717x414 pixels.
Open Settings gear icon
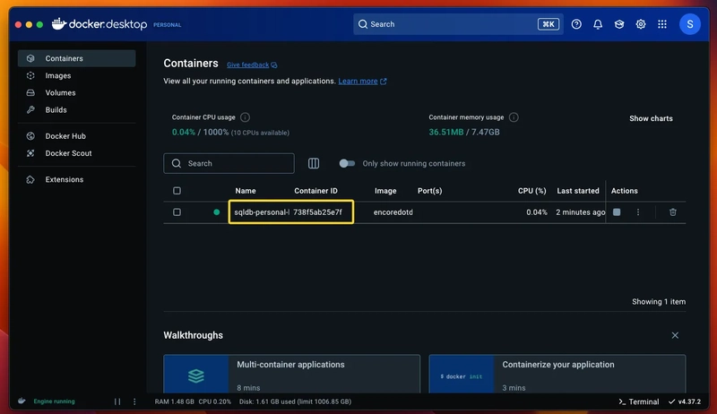(x=641, y=24)
